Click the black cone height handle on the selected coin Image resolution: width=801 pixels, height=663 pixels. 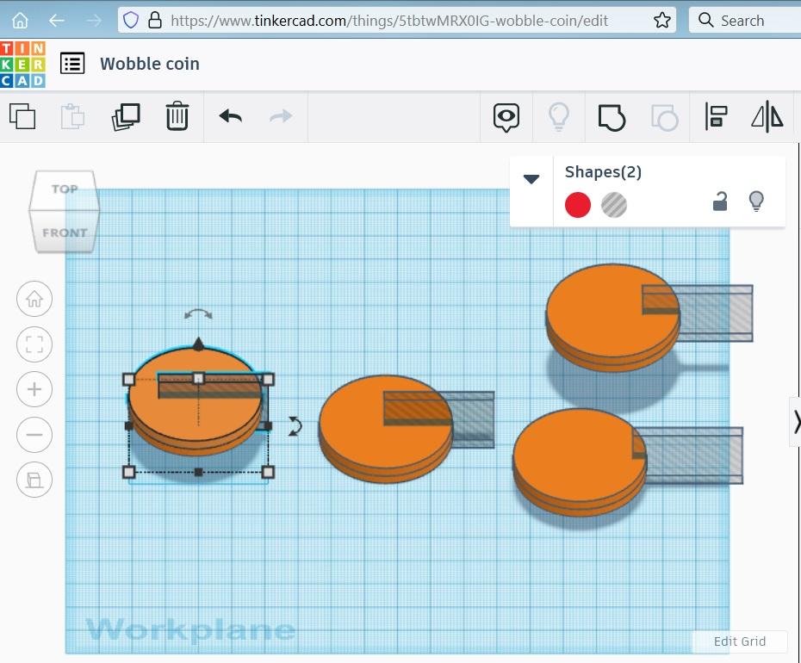click(x=198, y=344)
